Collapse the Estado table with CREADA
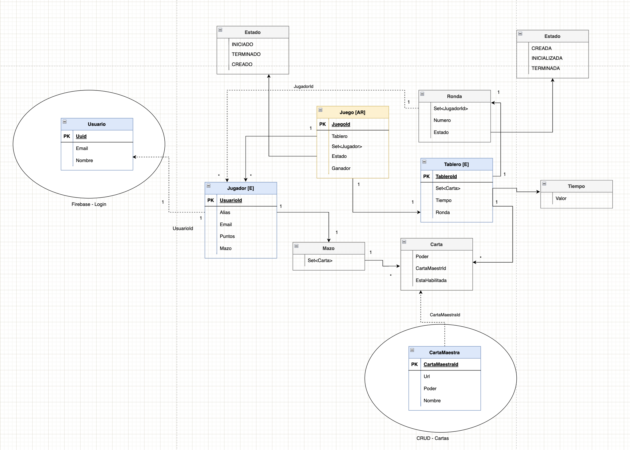 [x=520, y=34]
